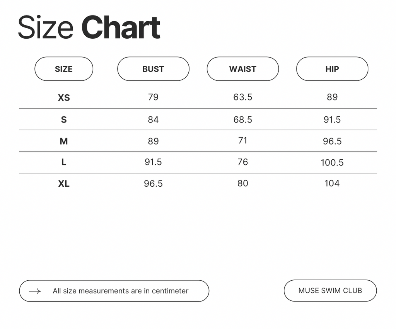This screenshot has height=329, width=396.
Task: Click the XS bust value 79
Action: point(153,97)
